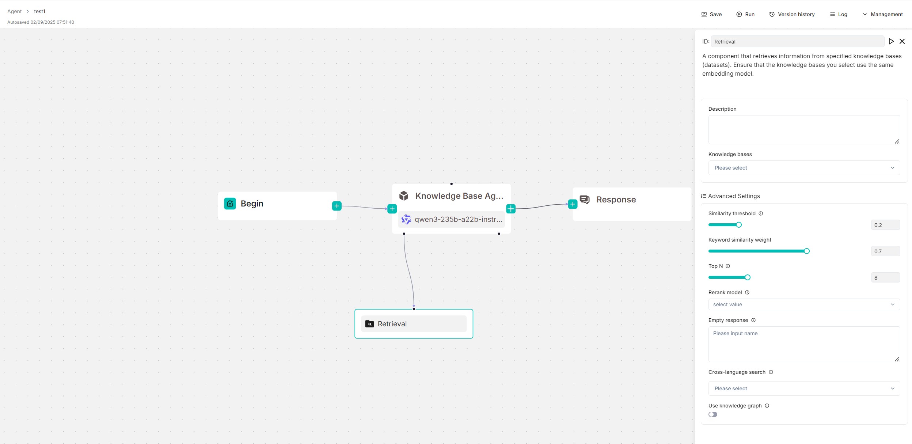
Task: Click the info icon beside Rerank model
Action: click(x=747, y=292)
